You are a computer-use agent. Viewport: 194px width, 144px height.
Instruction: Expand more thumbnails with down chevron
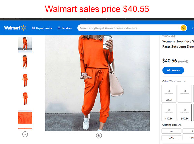coord(25,134)
